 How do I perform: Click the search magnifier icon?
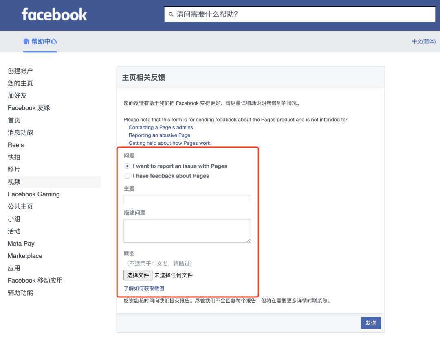point(171,14)
